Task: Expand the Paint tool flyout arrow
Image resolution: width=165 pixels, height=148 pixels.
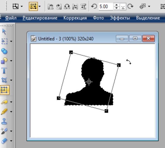Action: click(11, 111)
